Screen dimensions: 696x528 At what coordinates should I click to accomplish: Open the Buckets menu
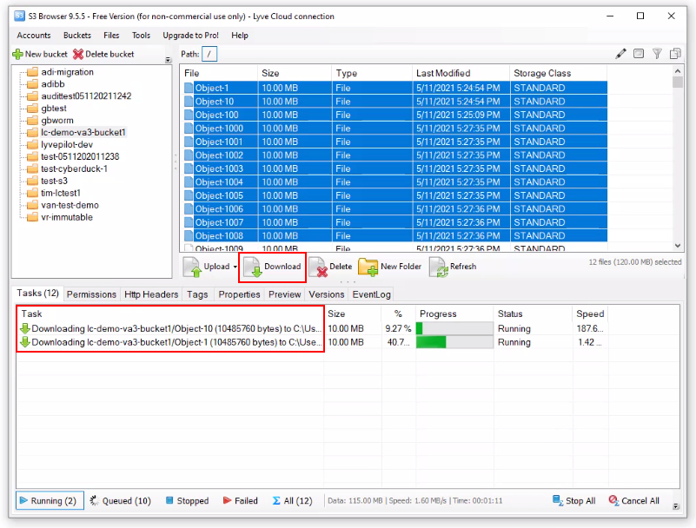tap(76, 36)
